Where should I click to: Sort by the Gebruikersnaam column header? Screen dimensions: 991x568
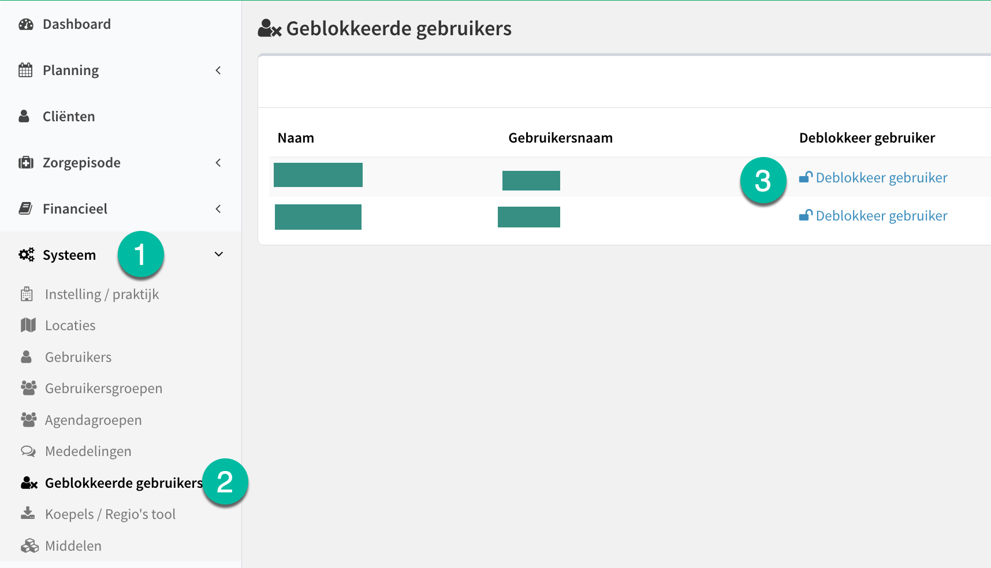tap(560, 138)
